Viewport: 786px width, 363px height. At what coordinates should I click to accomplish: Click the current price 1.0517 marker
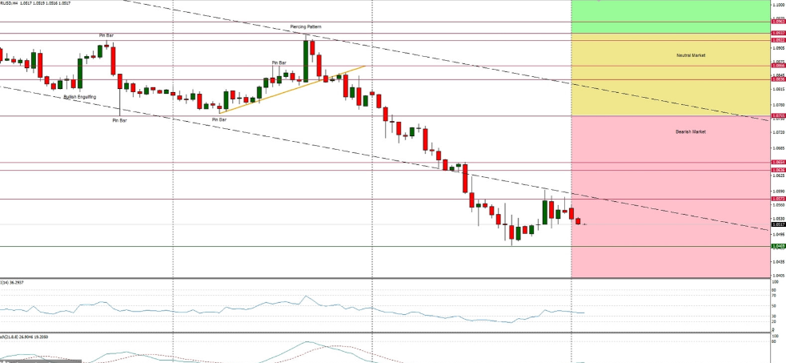coord(776,225)
